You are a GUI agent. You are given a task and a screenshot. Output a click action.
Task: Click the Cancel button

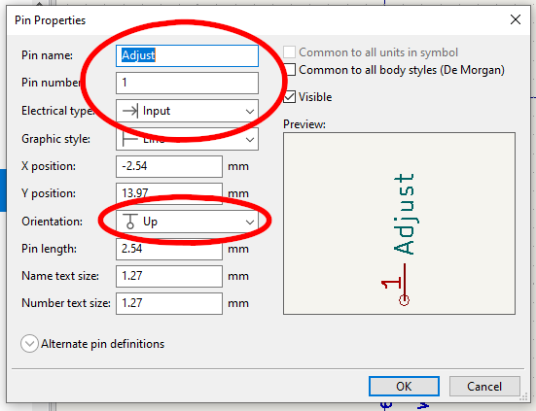(484, 387)
